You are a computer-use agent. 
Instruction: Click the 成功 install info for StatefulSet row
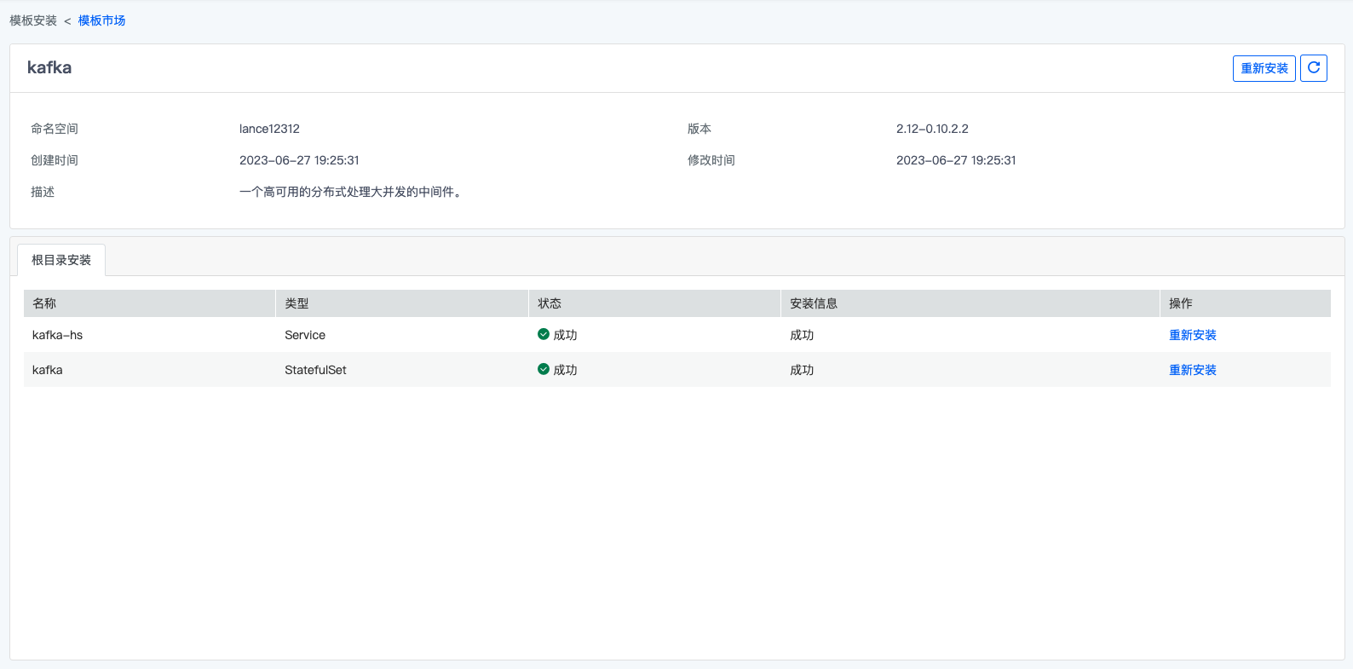pyautogui.click(x=802, y=370)
